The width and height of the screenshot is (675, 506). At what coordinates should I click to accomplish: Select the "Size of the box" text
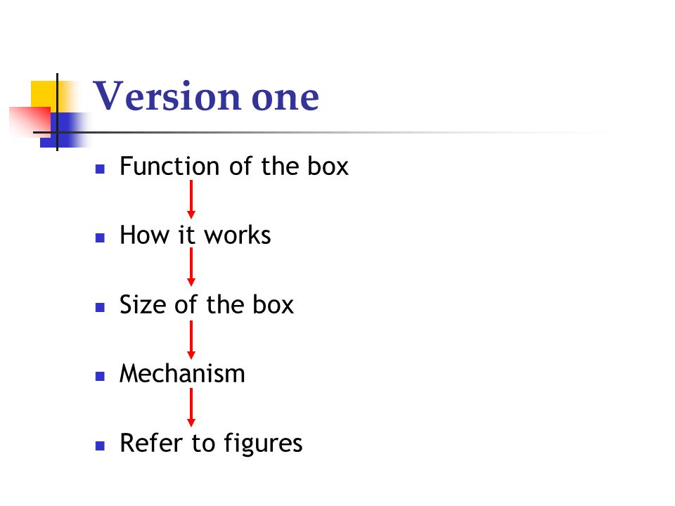tap(207, 304)
